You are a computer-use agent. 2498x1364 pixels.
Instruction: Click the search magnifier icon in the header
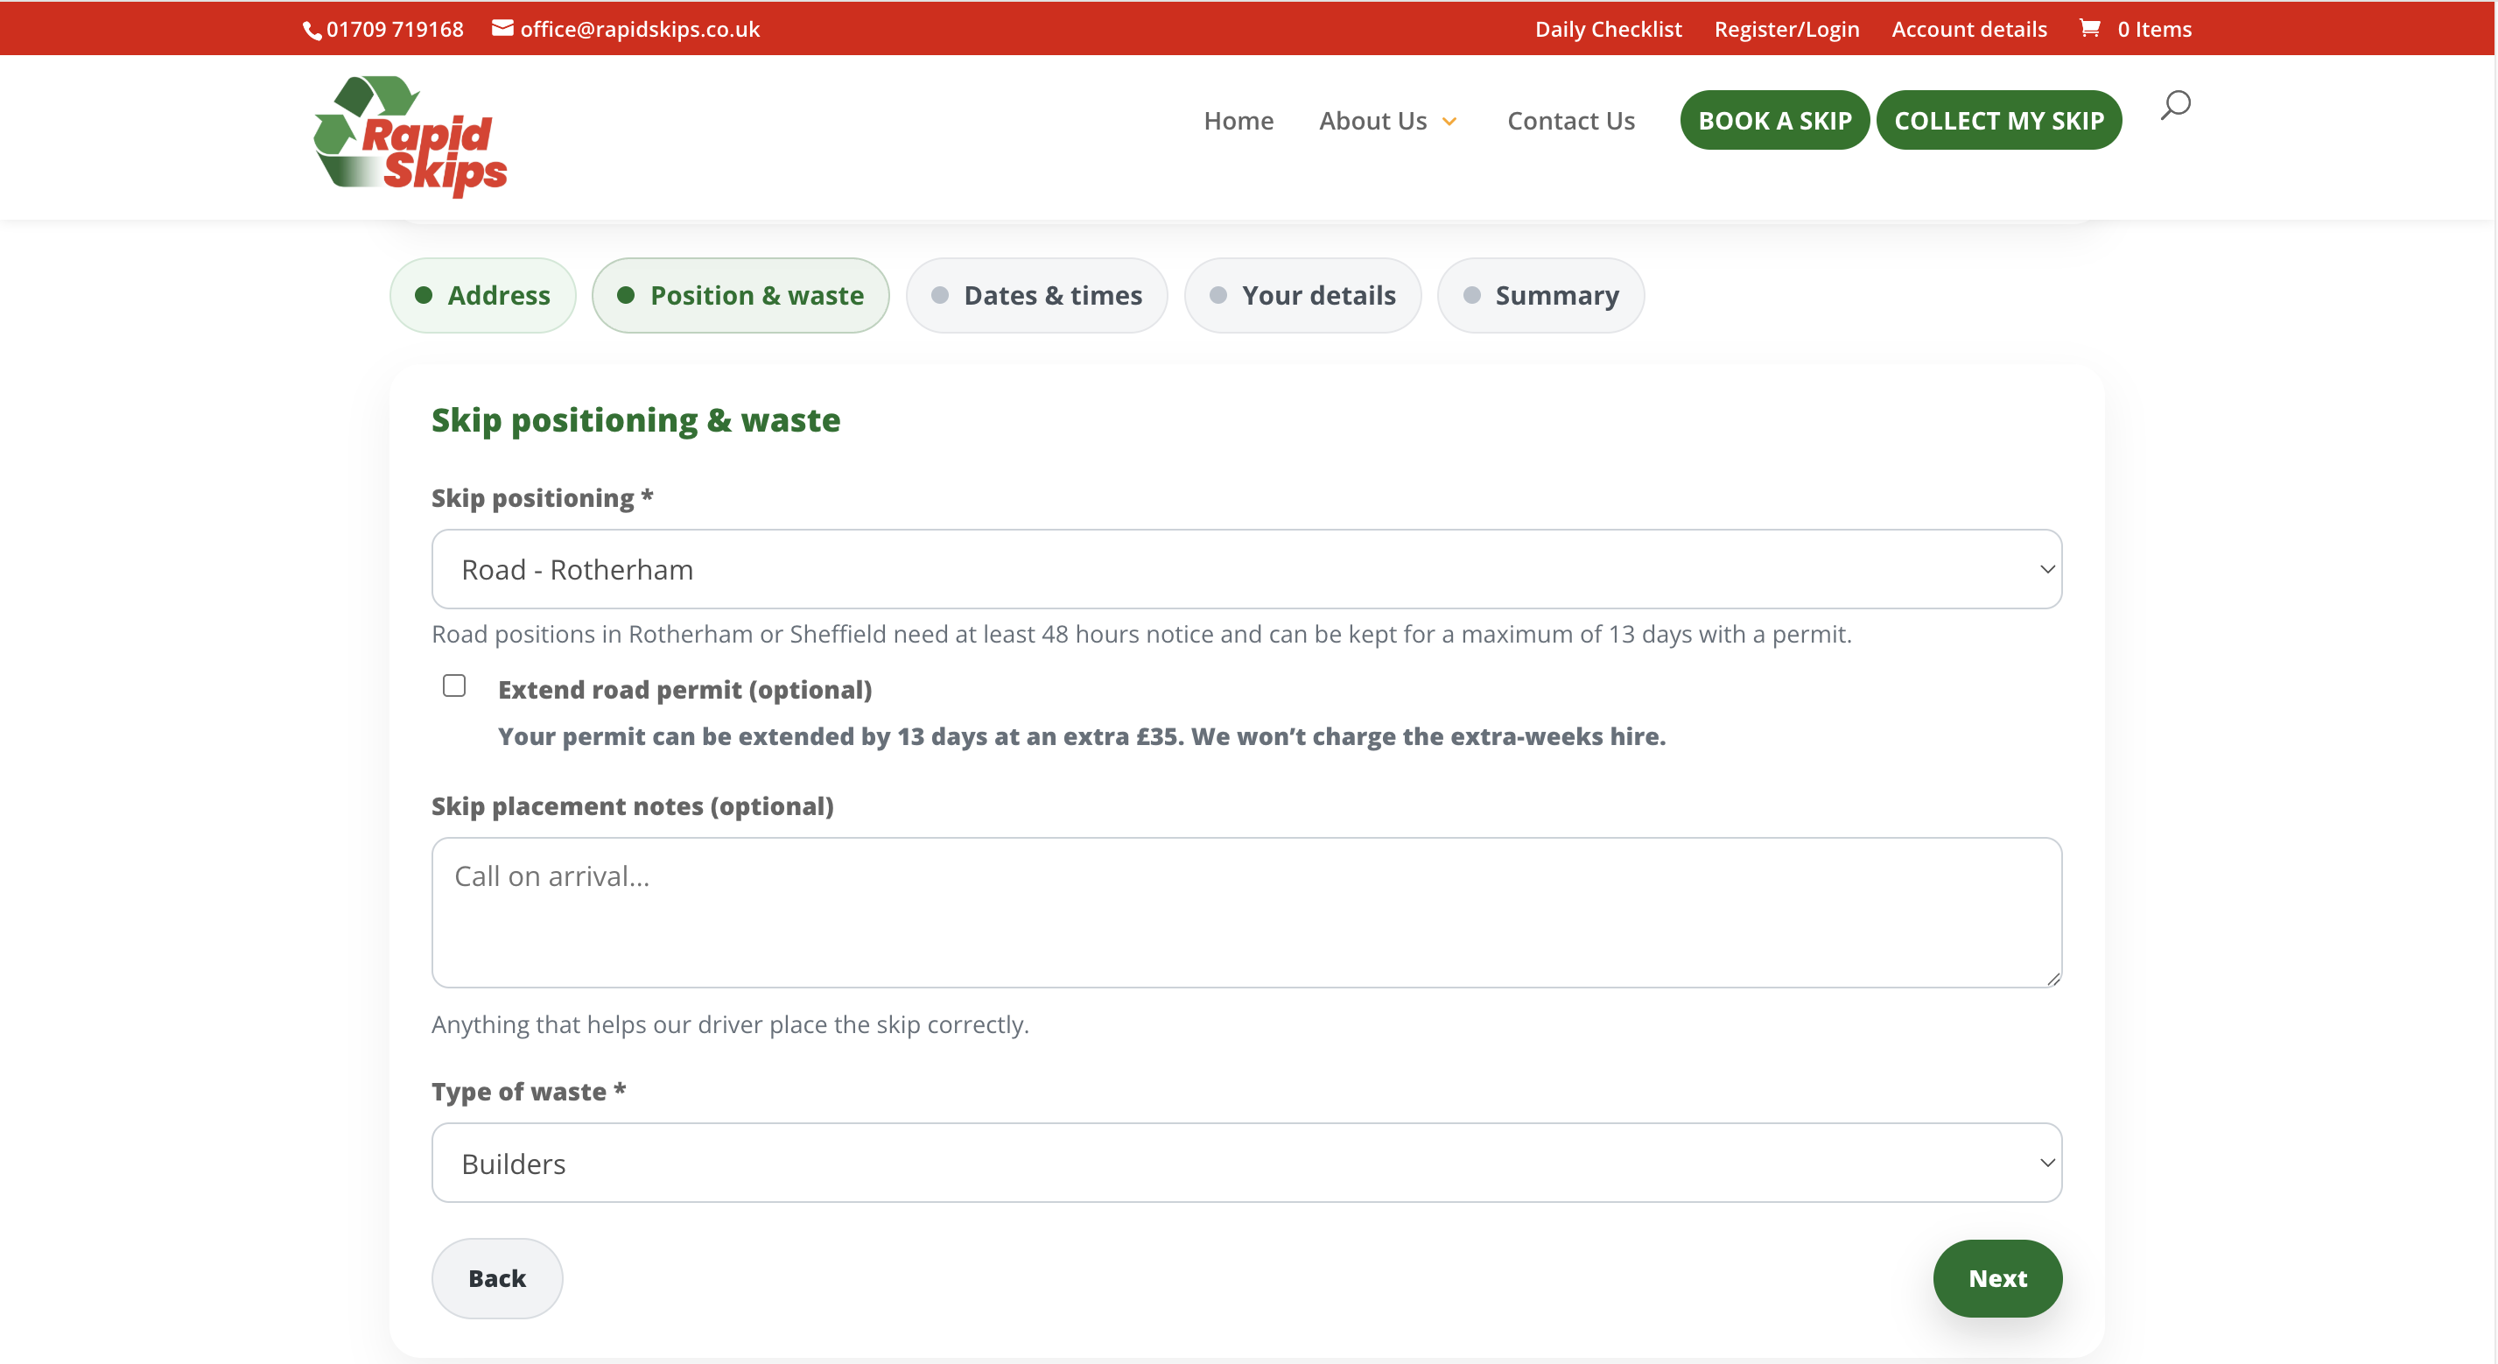tap(2174, 105)
